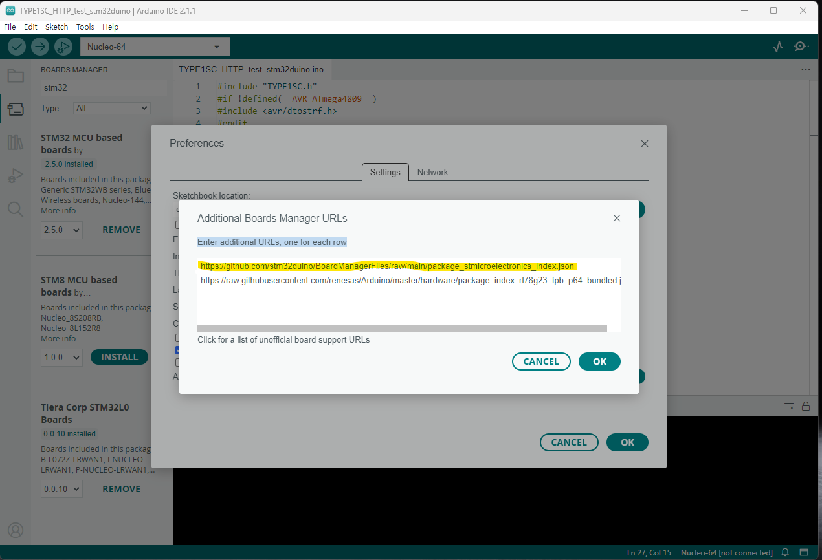This screenshot has width=822, height=560.
Task: Click the Verify checkmark button
Action: click(x=17, y=47)
